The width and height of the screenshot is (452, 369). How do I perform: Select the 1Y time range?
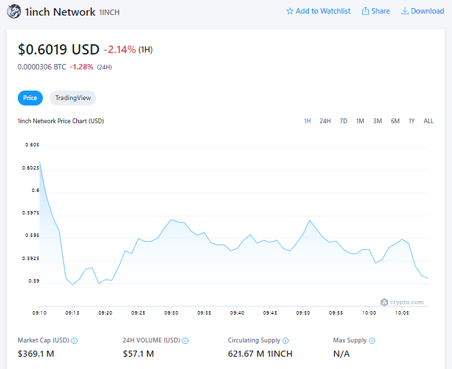tap(412, 121)
